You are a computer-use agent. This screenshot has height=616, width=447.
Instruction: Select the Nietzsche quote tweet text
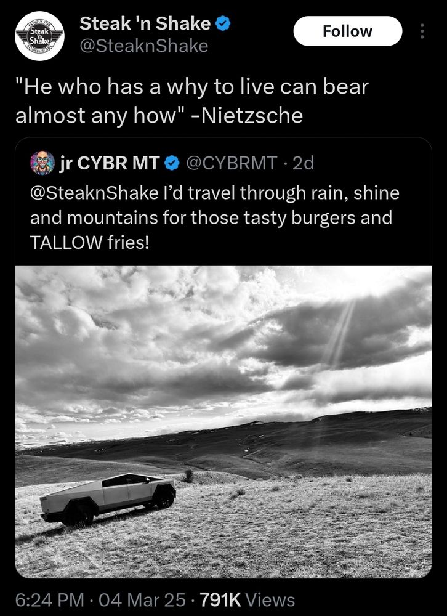pyautogui.click(x=191, y=101)
